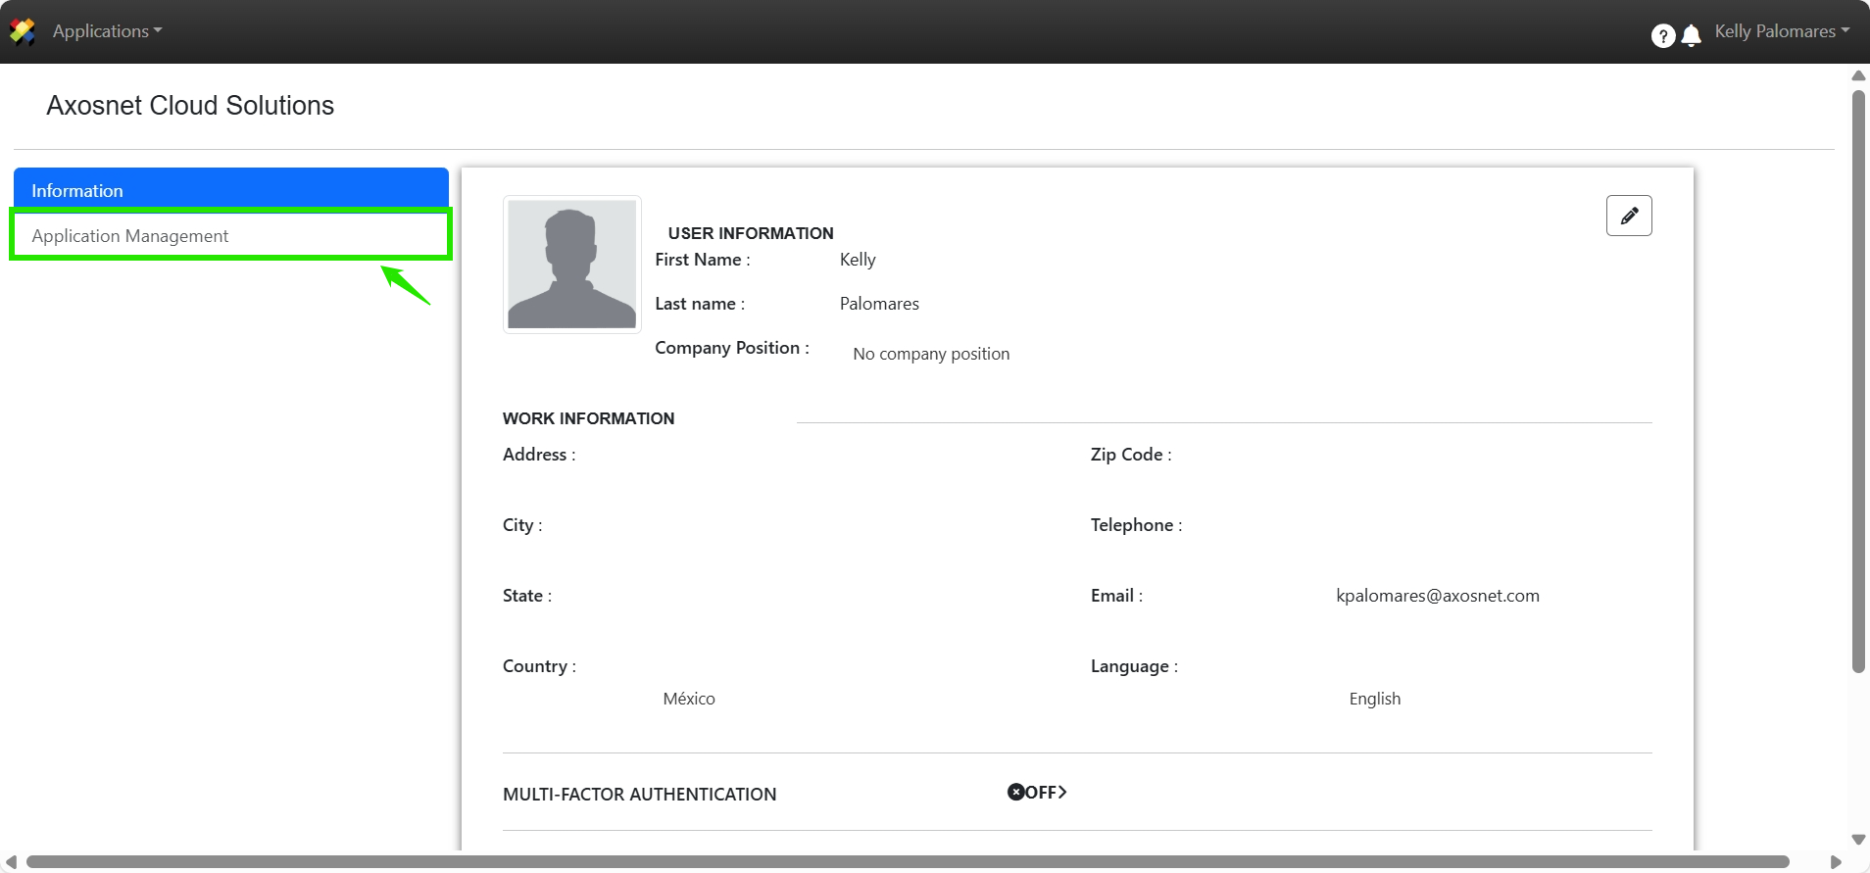Click the last name value Palomares
Viewport: 1870px width, 873px height.
[879, 304]
